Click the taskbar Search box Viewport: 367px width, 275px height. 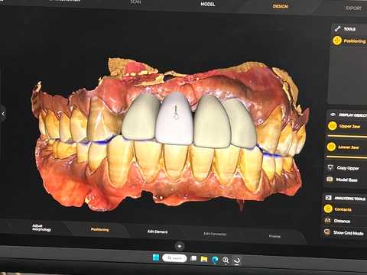(x=174, y=258)
